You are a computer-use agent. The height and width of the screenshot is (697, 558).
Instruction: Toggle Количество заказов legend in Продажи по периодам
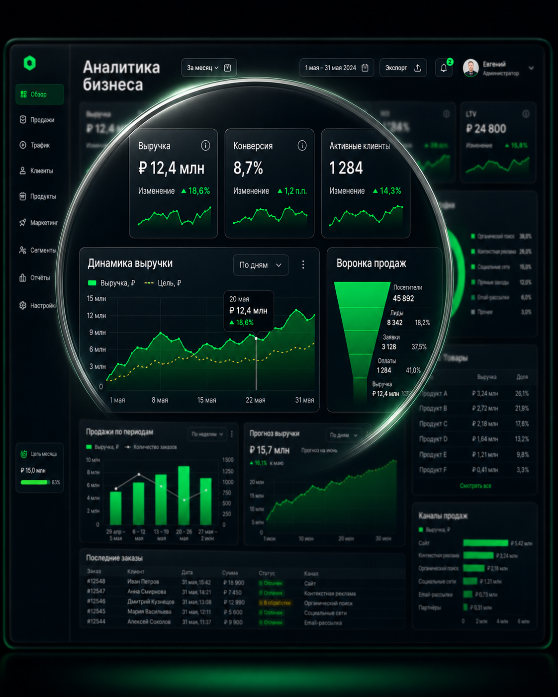coord(151,447)
